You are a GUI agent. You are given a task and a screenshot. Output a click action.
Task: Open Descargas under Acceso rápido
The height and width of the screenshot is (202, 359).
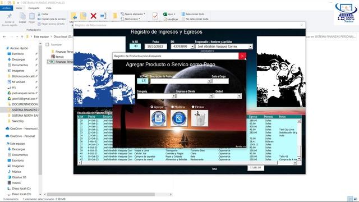tap(19, 59)
